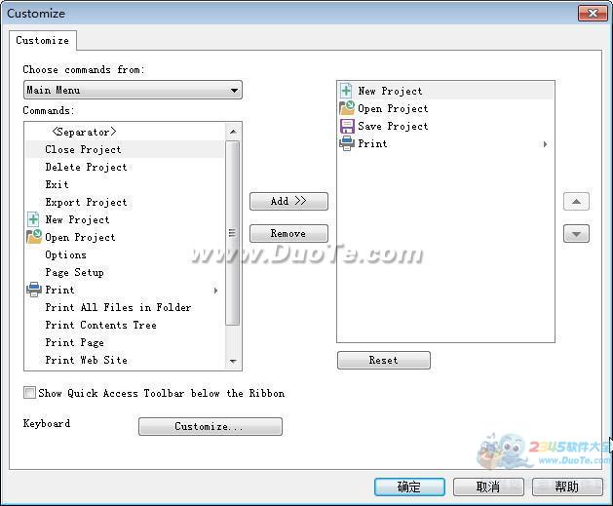
Task: Click New Project icon in right toolbar list
Action: tap(346, 91)
